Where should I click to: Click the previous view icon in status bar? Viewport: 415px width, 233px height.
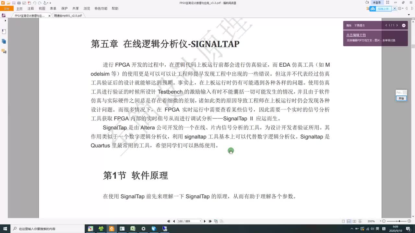216,221
